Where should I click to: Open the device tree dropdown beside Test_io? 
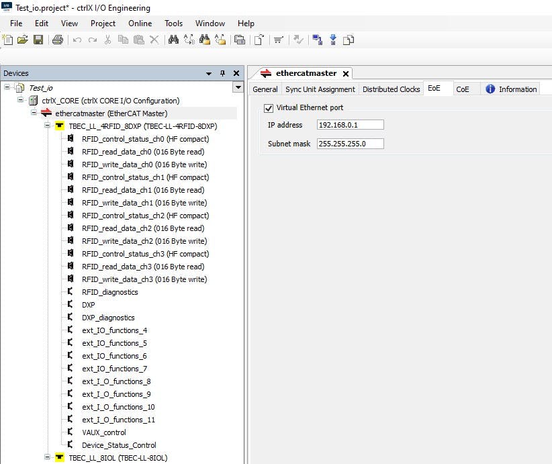[x=238, y=87]
